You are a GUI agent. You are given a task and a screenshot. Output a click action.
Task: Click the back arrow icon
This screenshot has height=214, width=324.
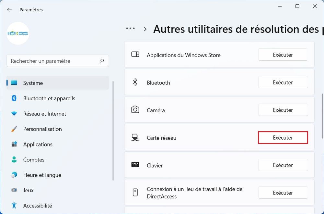(9, 10)
